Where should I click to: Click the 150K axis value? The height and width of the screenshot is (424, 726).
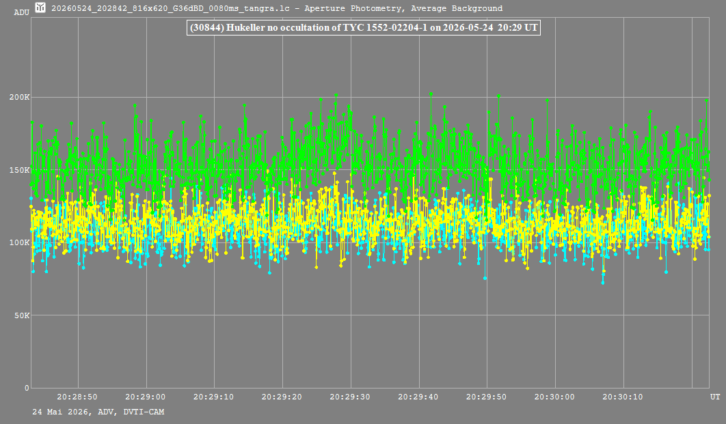(x=19, y=170)
